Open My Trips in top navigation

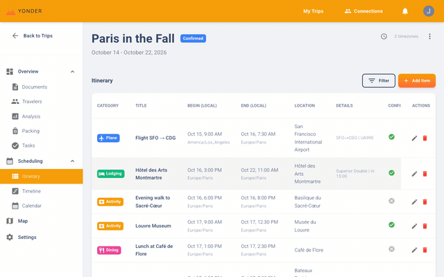click(313, 11)
